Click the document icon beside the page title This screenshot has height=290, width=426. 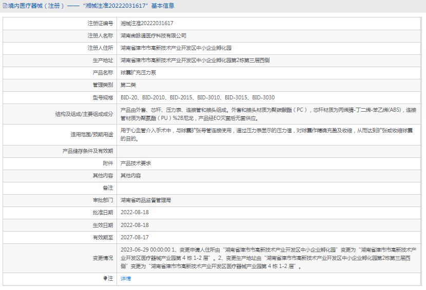coord(5,6)
